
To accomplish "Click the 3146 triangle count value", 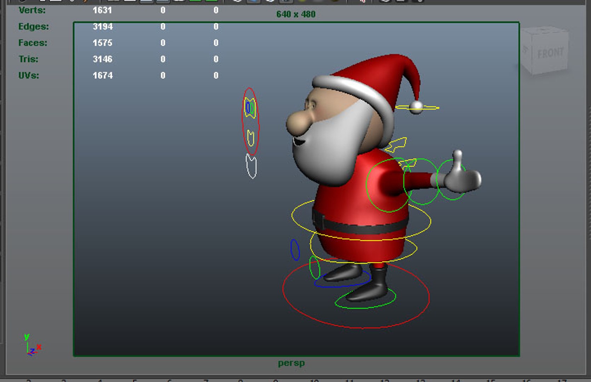I will (x=103, y=59).
